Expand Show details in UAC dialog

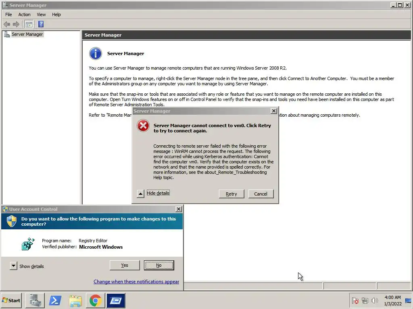(13, 266)
